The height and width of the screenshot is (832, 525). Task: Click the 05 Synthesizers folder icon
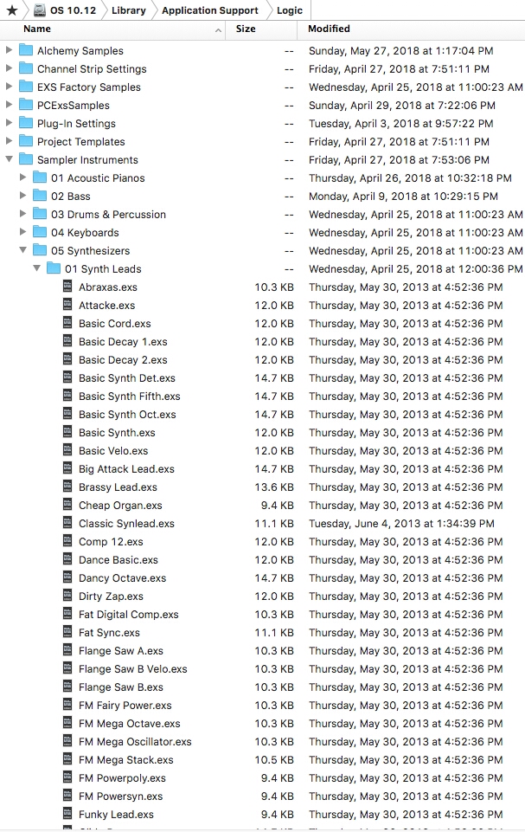(x=39, y=250)
